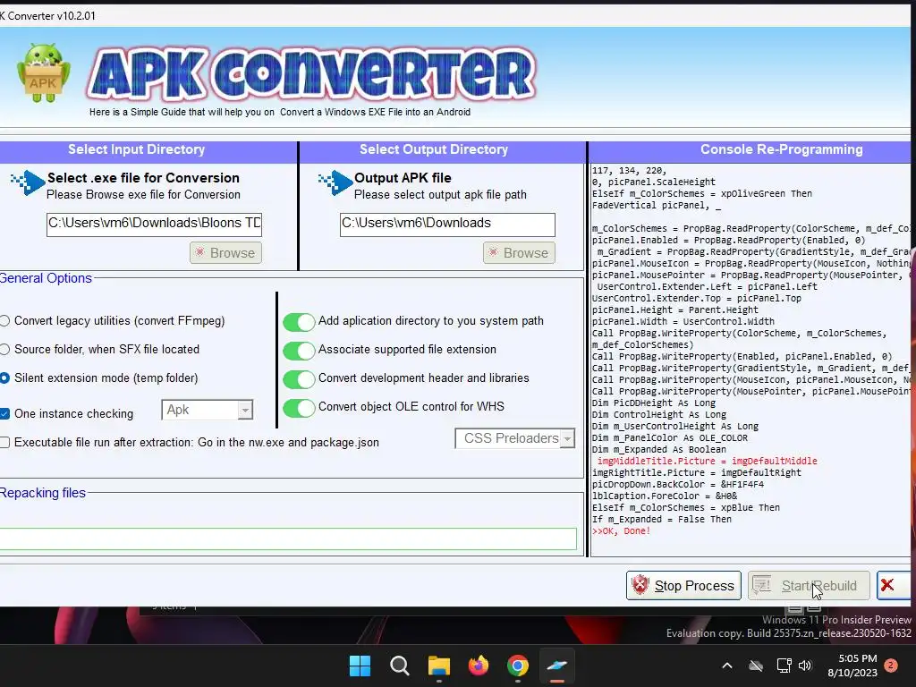Click the blue arrow icon beside Output APK file

(x=335, y=182)
